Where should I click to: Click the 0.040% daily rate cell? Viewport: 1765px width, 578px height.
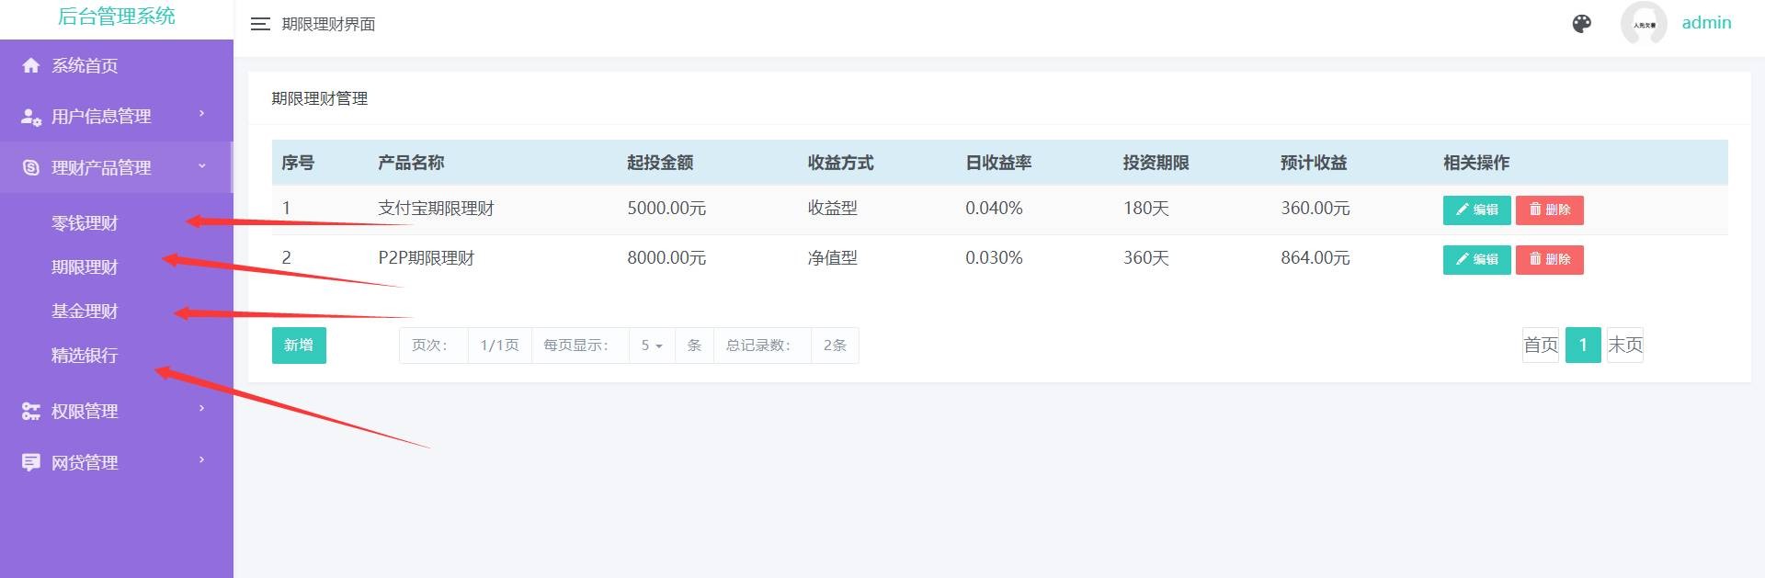pyautogui.click(x=994, y=209)
